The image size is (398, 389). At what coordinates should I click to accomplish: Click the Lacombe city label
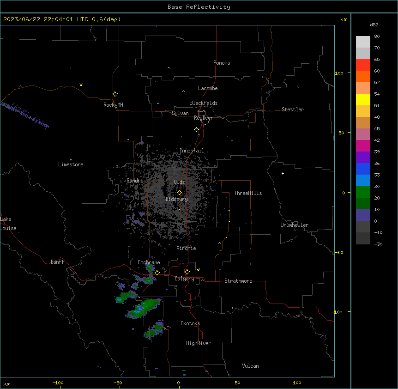pos(208,88)
